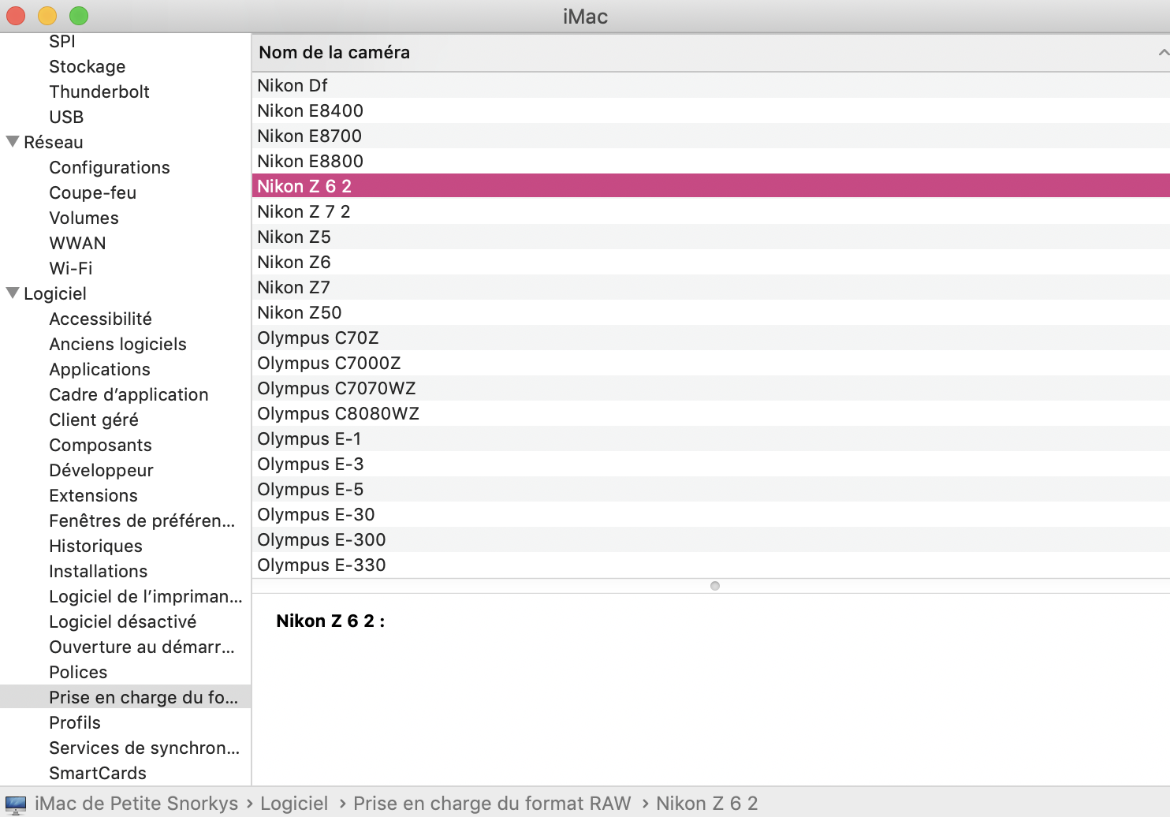Screen dimensions: 1170x817
Task: Select the Logiciel category label in sidebar
Action: [x=55, y=293]
